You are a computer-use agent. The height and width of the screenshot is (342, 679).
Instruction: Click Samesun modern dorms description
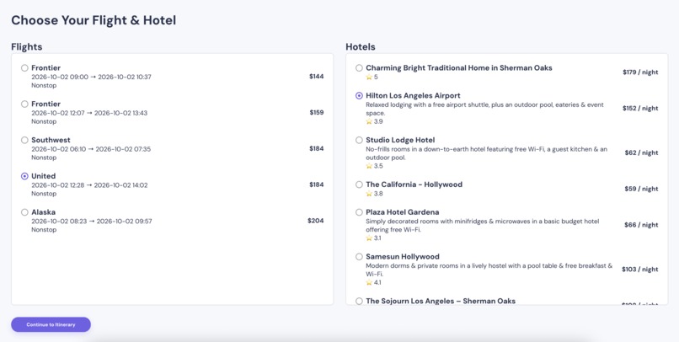[x=489, y=270]
